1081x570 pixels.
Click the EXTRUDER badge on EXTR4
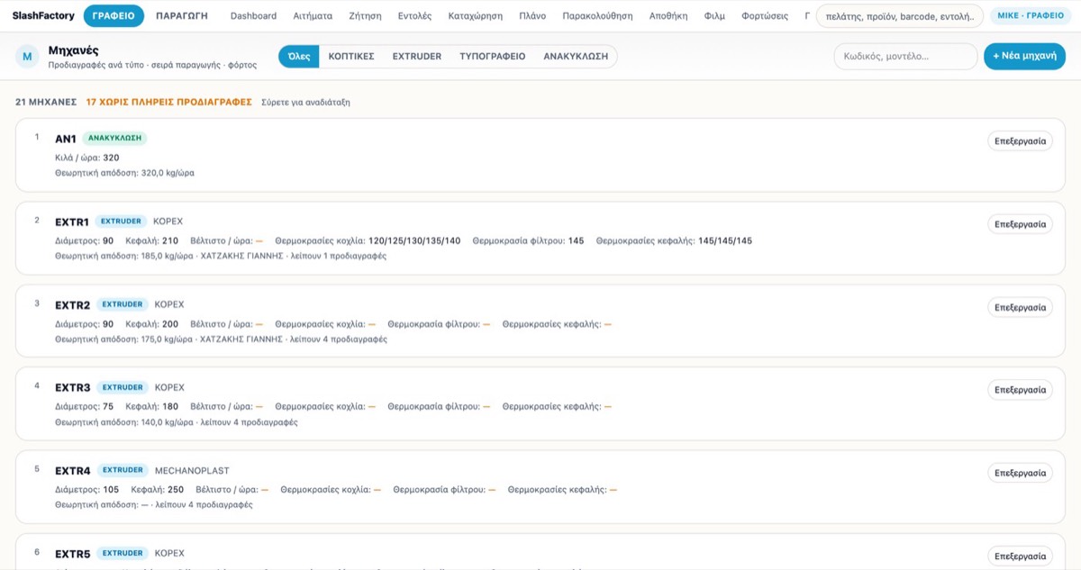coord(123,470)
